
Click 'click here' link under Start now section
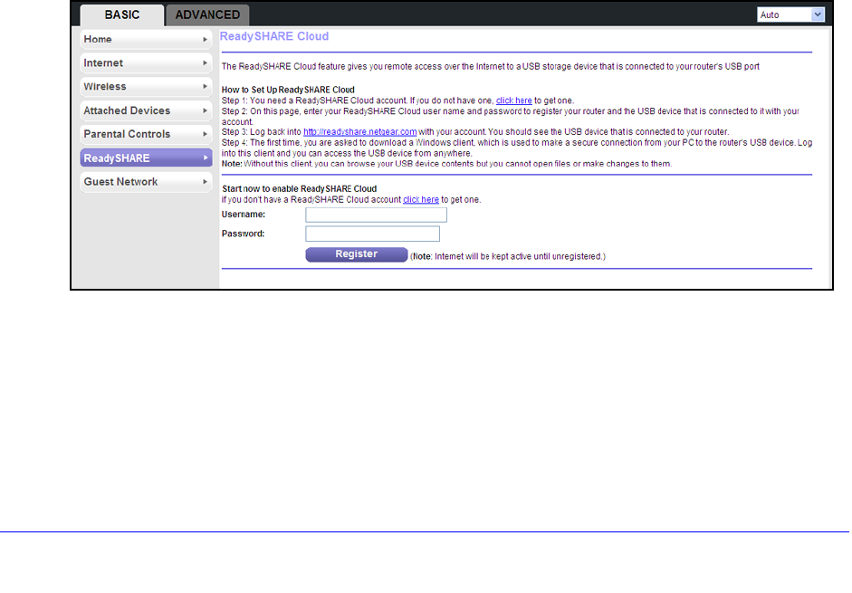click(x=420, y=199)
